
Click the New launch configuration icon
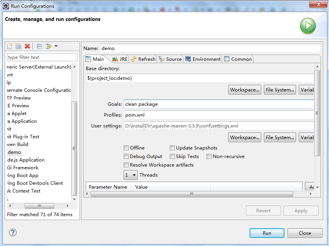click(x=10, y=46)
